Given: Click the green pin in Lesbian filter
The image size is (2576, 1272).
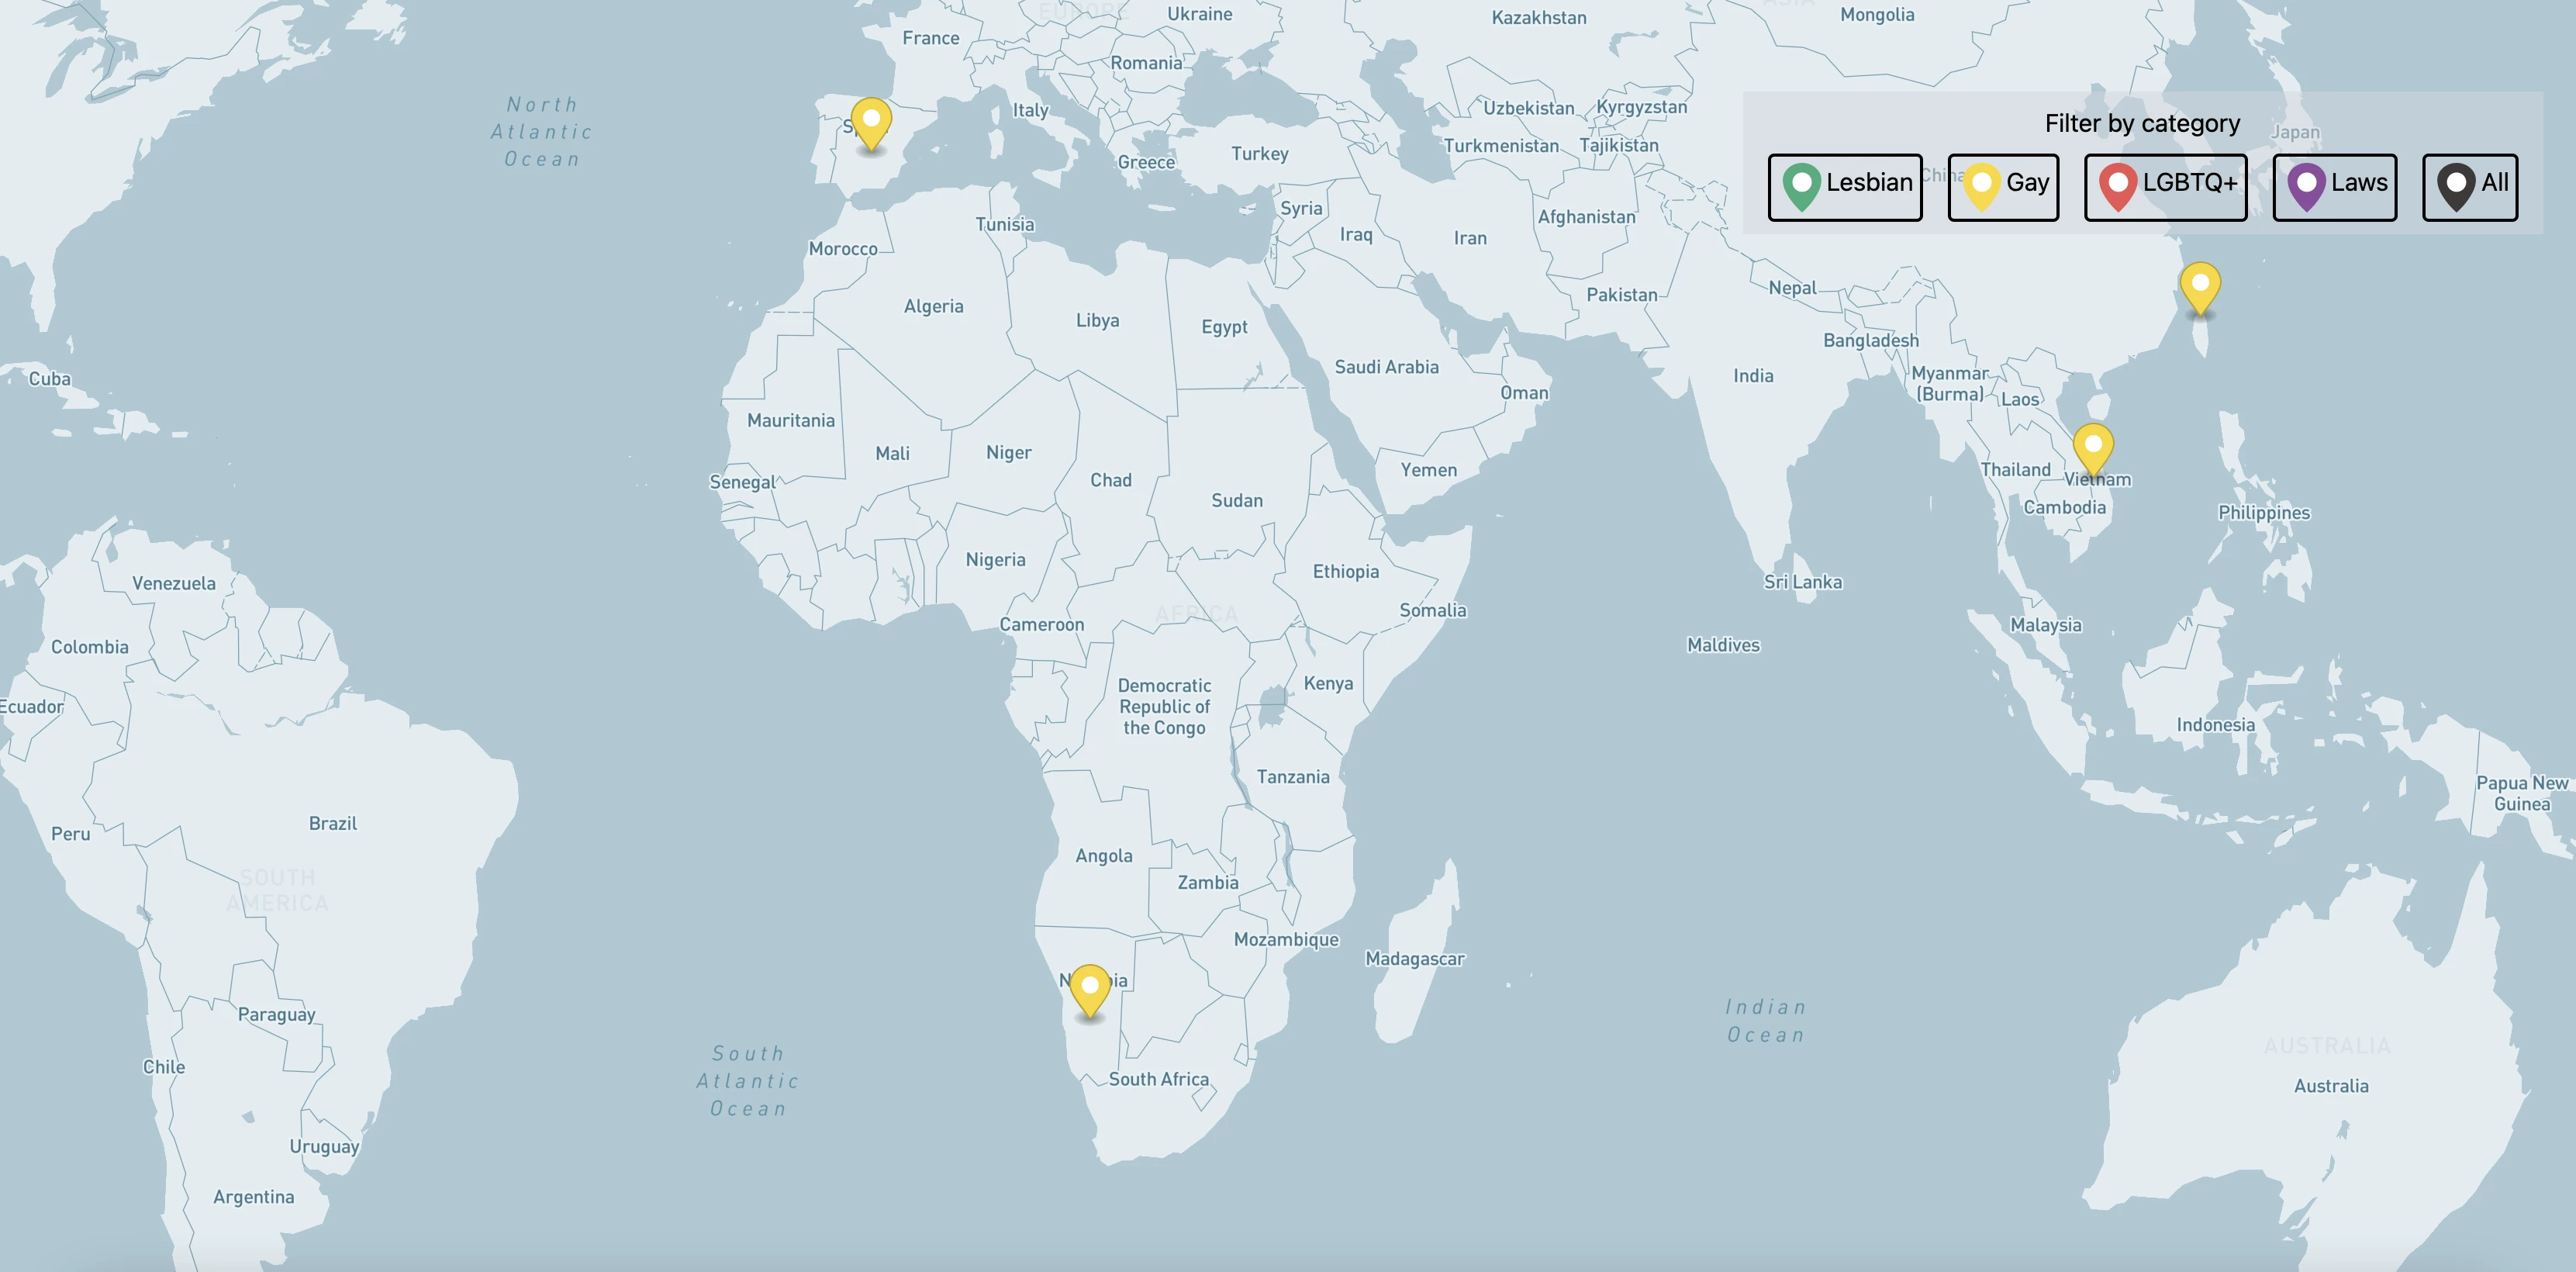Looking at the screenshot, I should pos(1801,186).
